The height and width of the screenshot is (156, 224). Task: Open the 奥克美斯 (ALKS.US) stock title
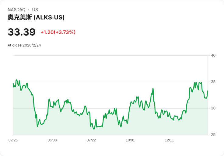pyautogui.click(x=36, y=17)
